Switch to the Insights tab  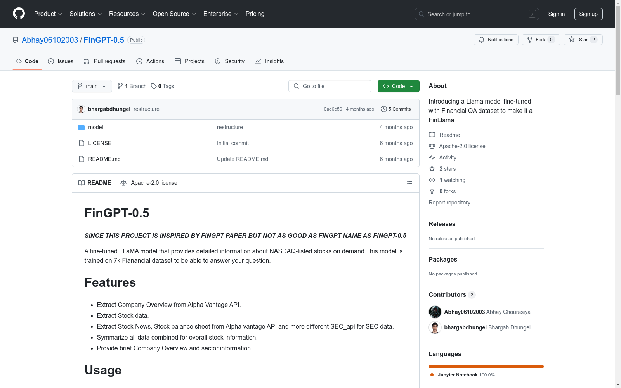pos(269,61)
